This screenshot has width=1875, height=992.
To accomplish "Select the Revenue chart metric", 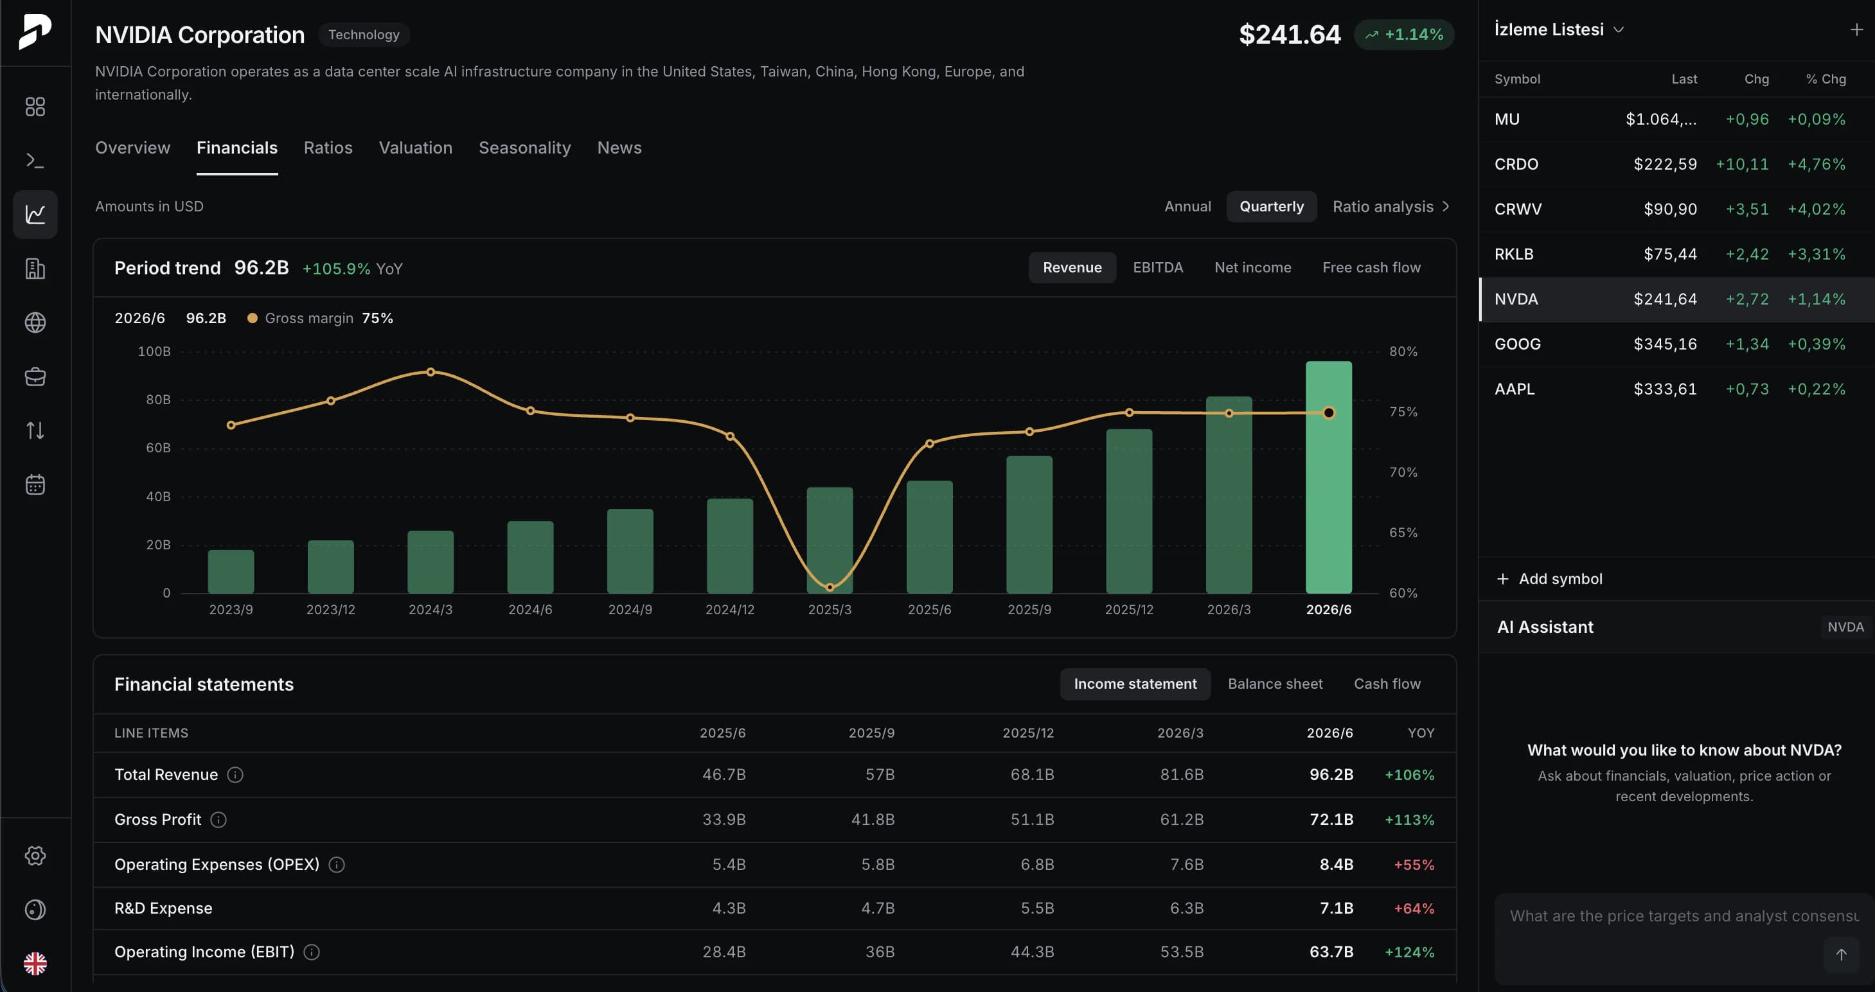I will click(x=1071, y=268).
